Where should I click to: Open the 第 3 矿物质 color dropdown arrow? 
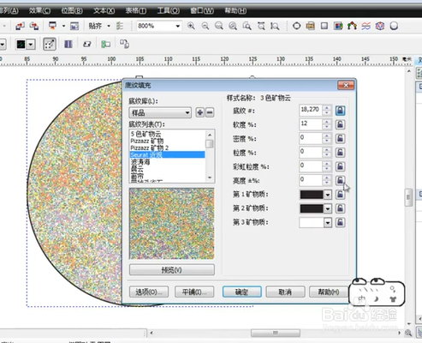tap(328, 223)
